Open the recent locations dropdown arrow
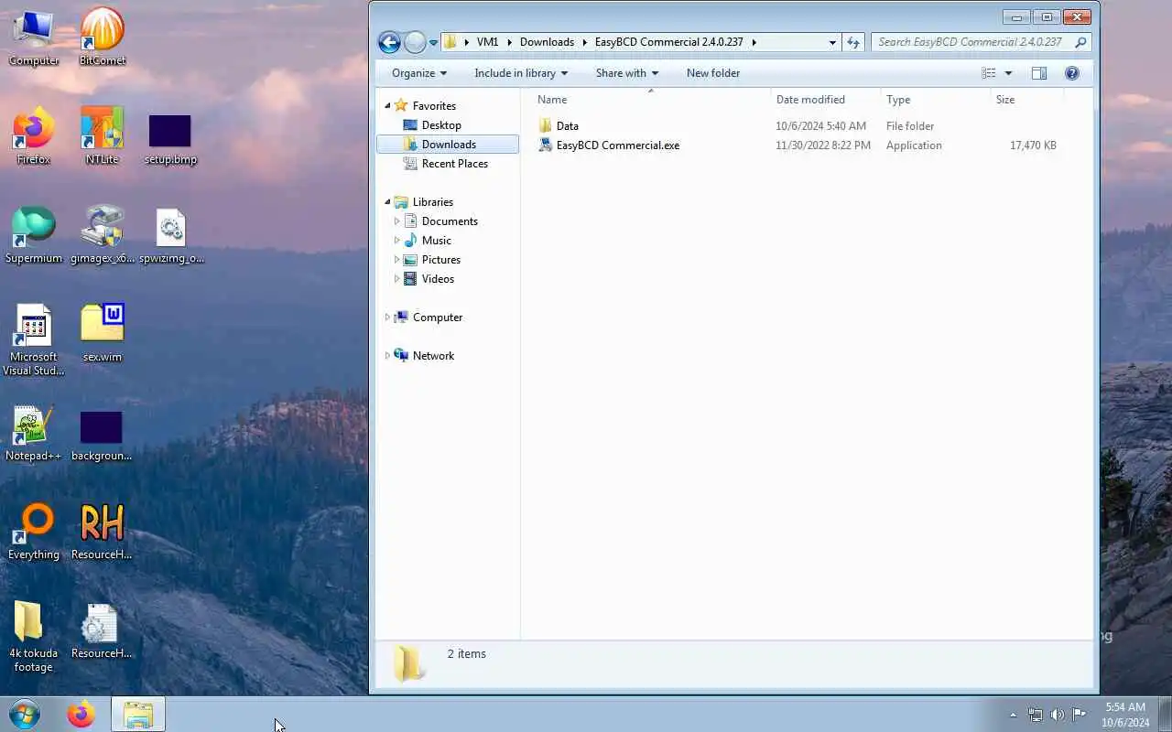 pos(434,43)
